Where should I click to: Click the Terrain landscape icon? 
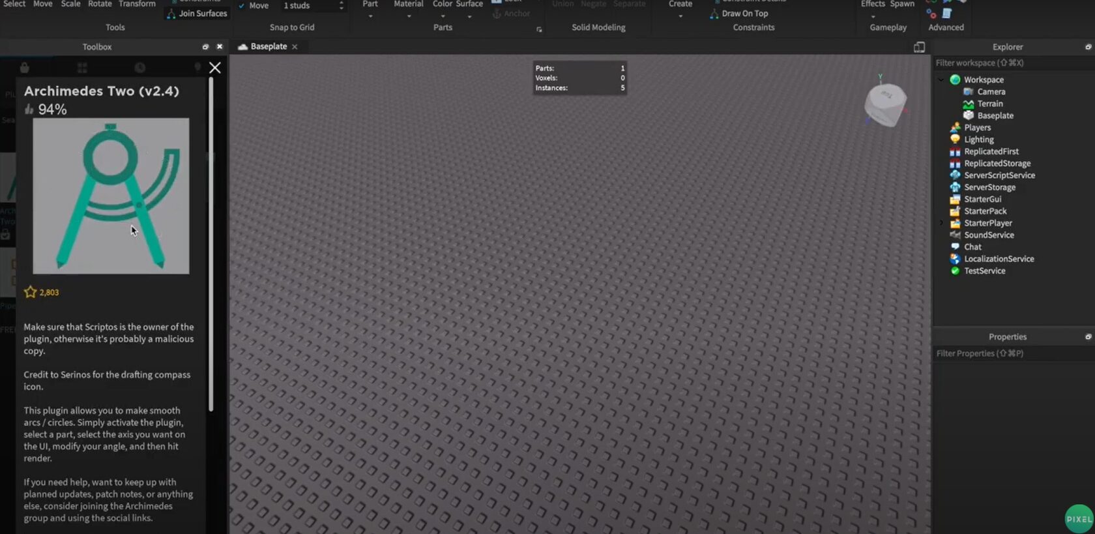[969, 104]
